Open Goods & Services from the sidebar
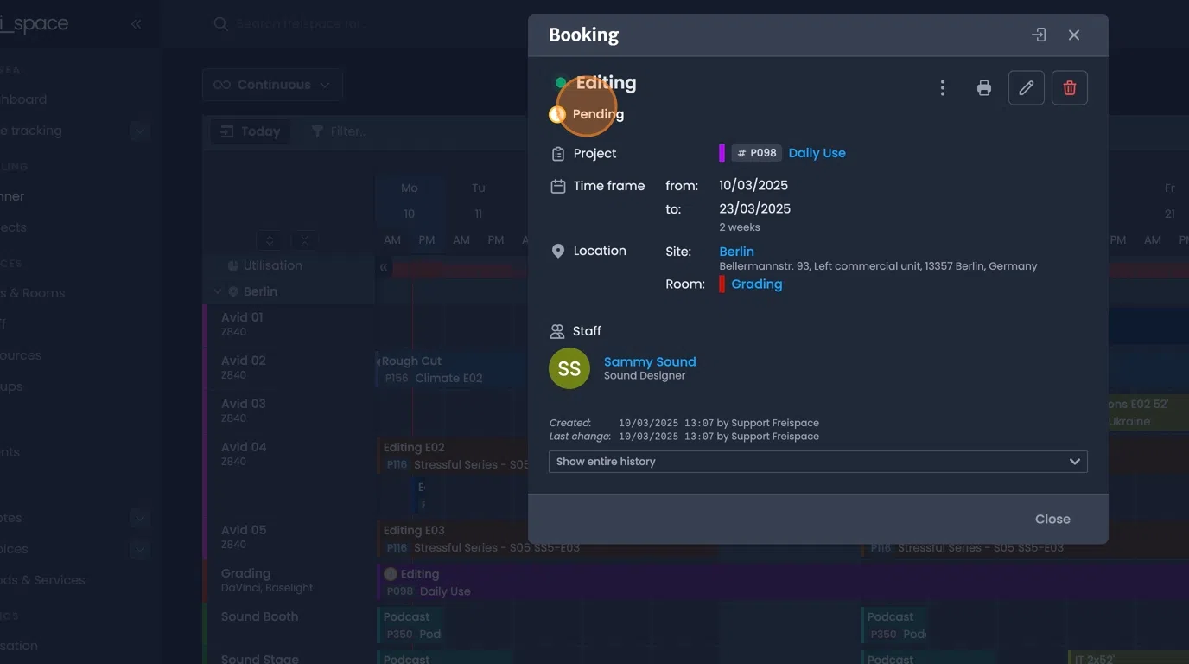This screenshot has height=664, width=1189. (43, 580)
